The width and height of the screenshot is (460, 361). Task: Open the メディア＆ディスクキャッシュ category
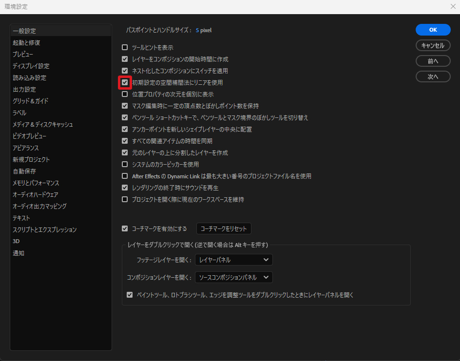(43, 125)
